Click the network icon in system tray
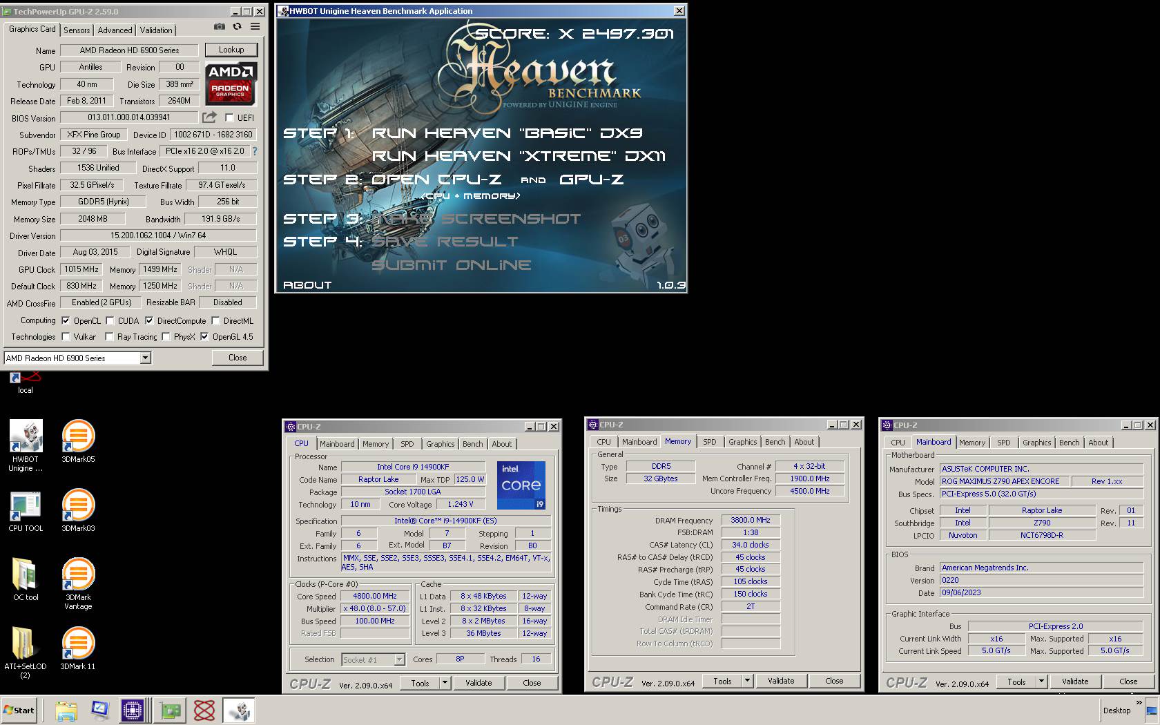 tap(1151, 710)
